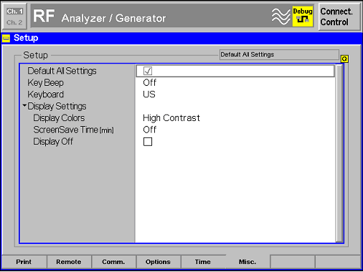Select the Keyboard row

pos(177,94)
